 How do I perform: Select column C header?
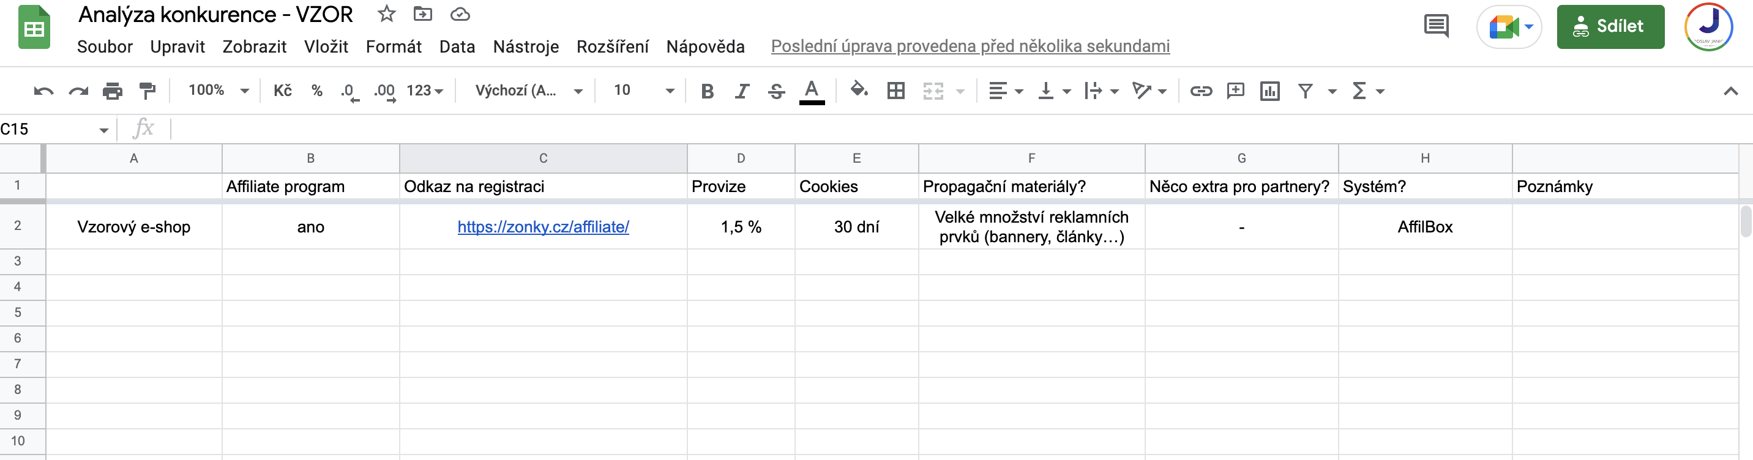coord(543,158)
